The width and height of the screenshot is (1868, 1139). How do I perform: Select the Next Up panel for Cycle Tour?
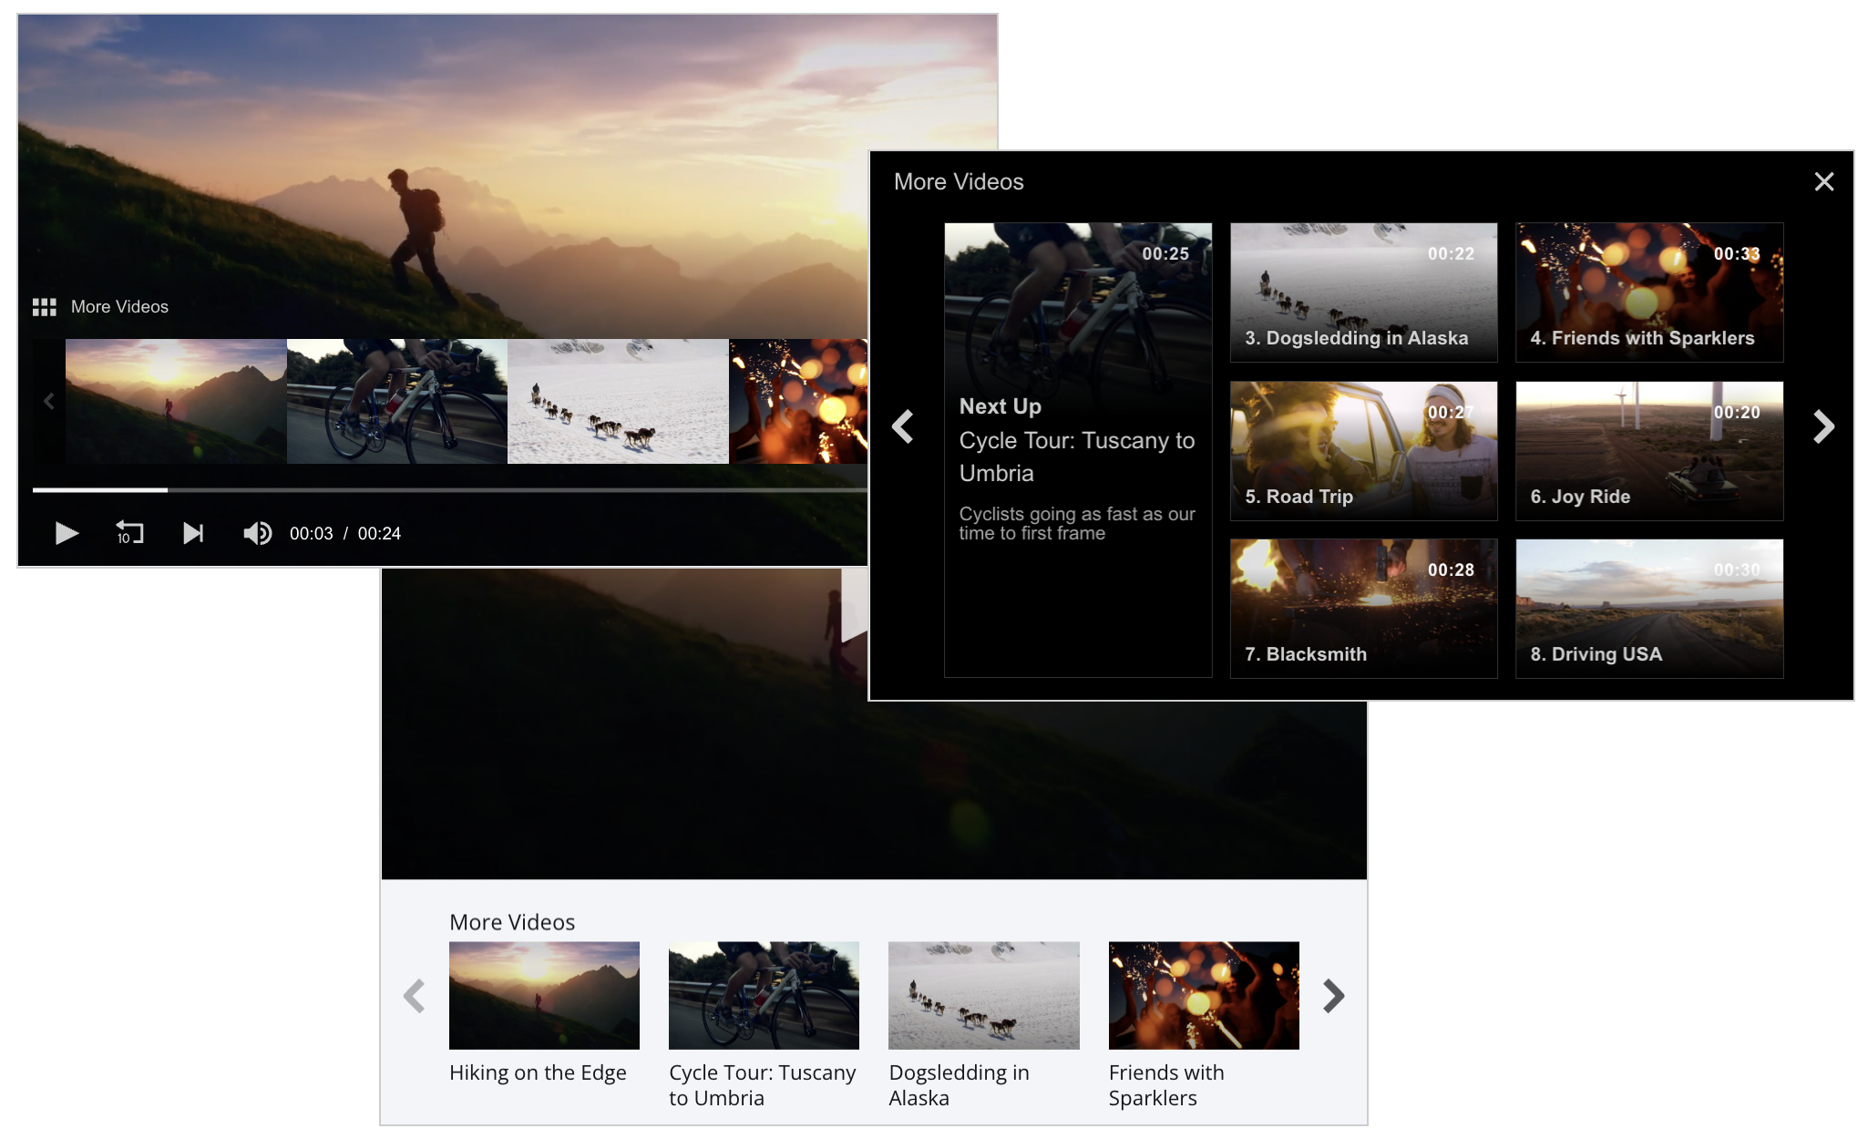point(1078,451)
